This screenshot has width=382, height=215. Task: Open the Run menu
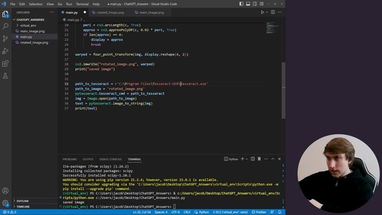[69, 4]
